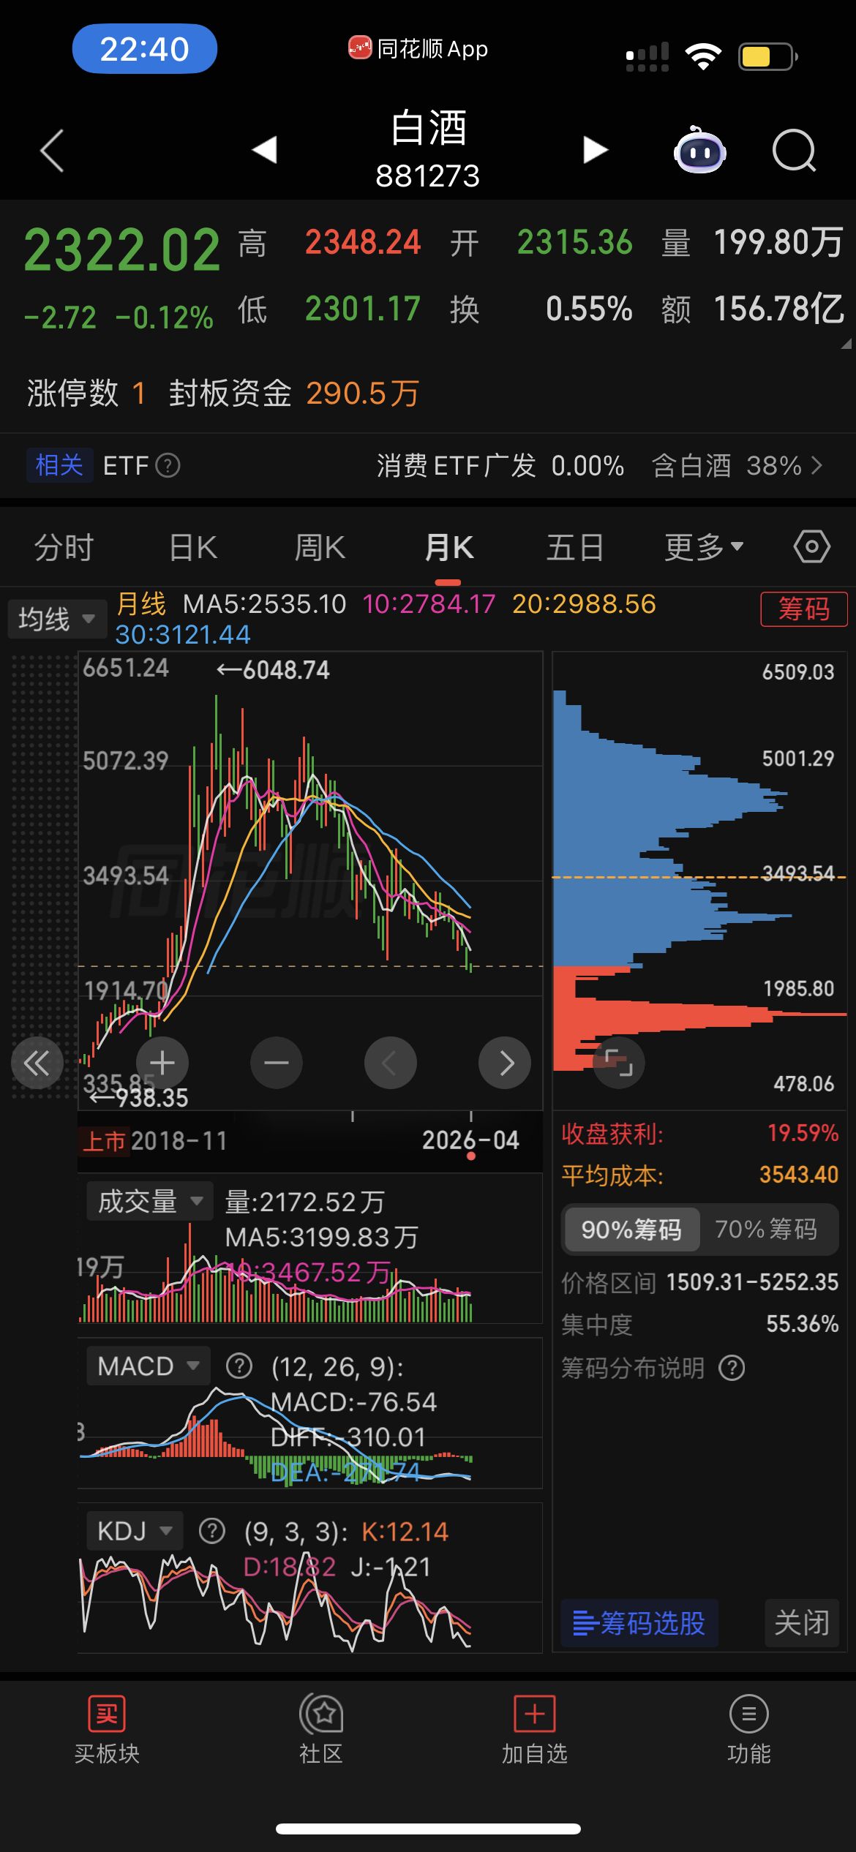Expand the 更多 period dropdown

point(703,547)
